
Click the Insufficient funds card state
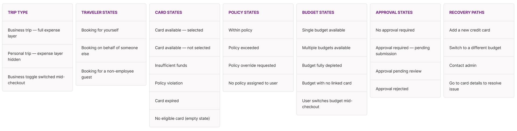[184, 65]
